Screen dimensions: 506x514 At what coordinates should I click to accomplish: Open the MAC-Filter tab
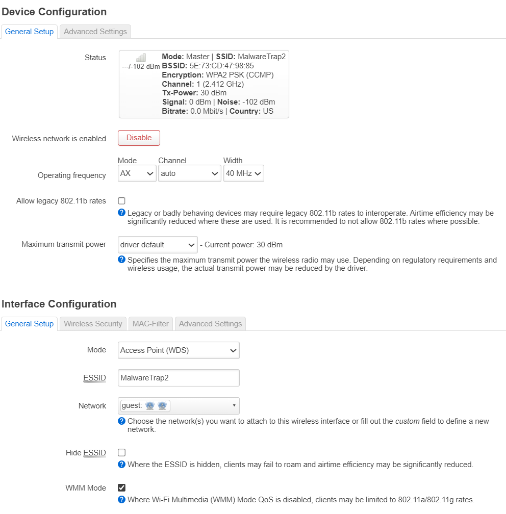pos(150,324)
